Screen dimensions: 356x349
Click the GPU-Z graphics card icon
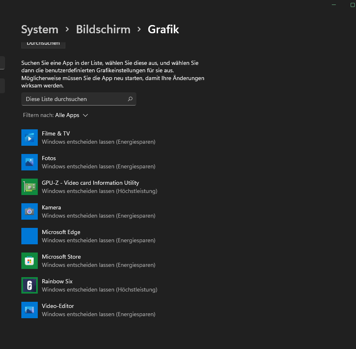(30, 187)
